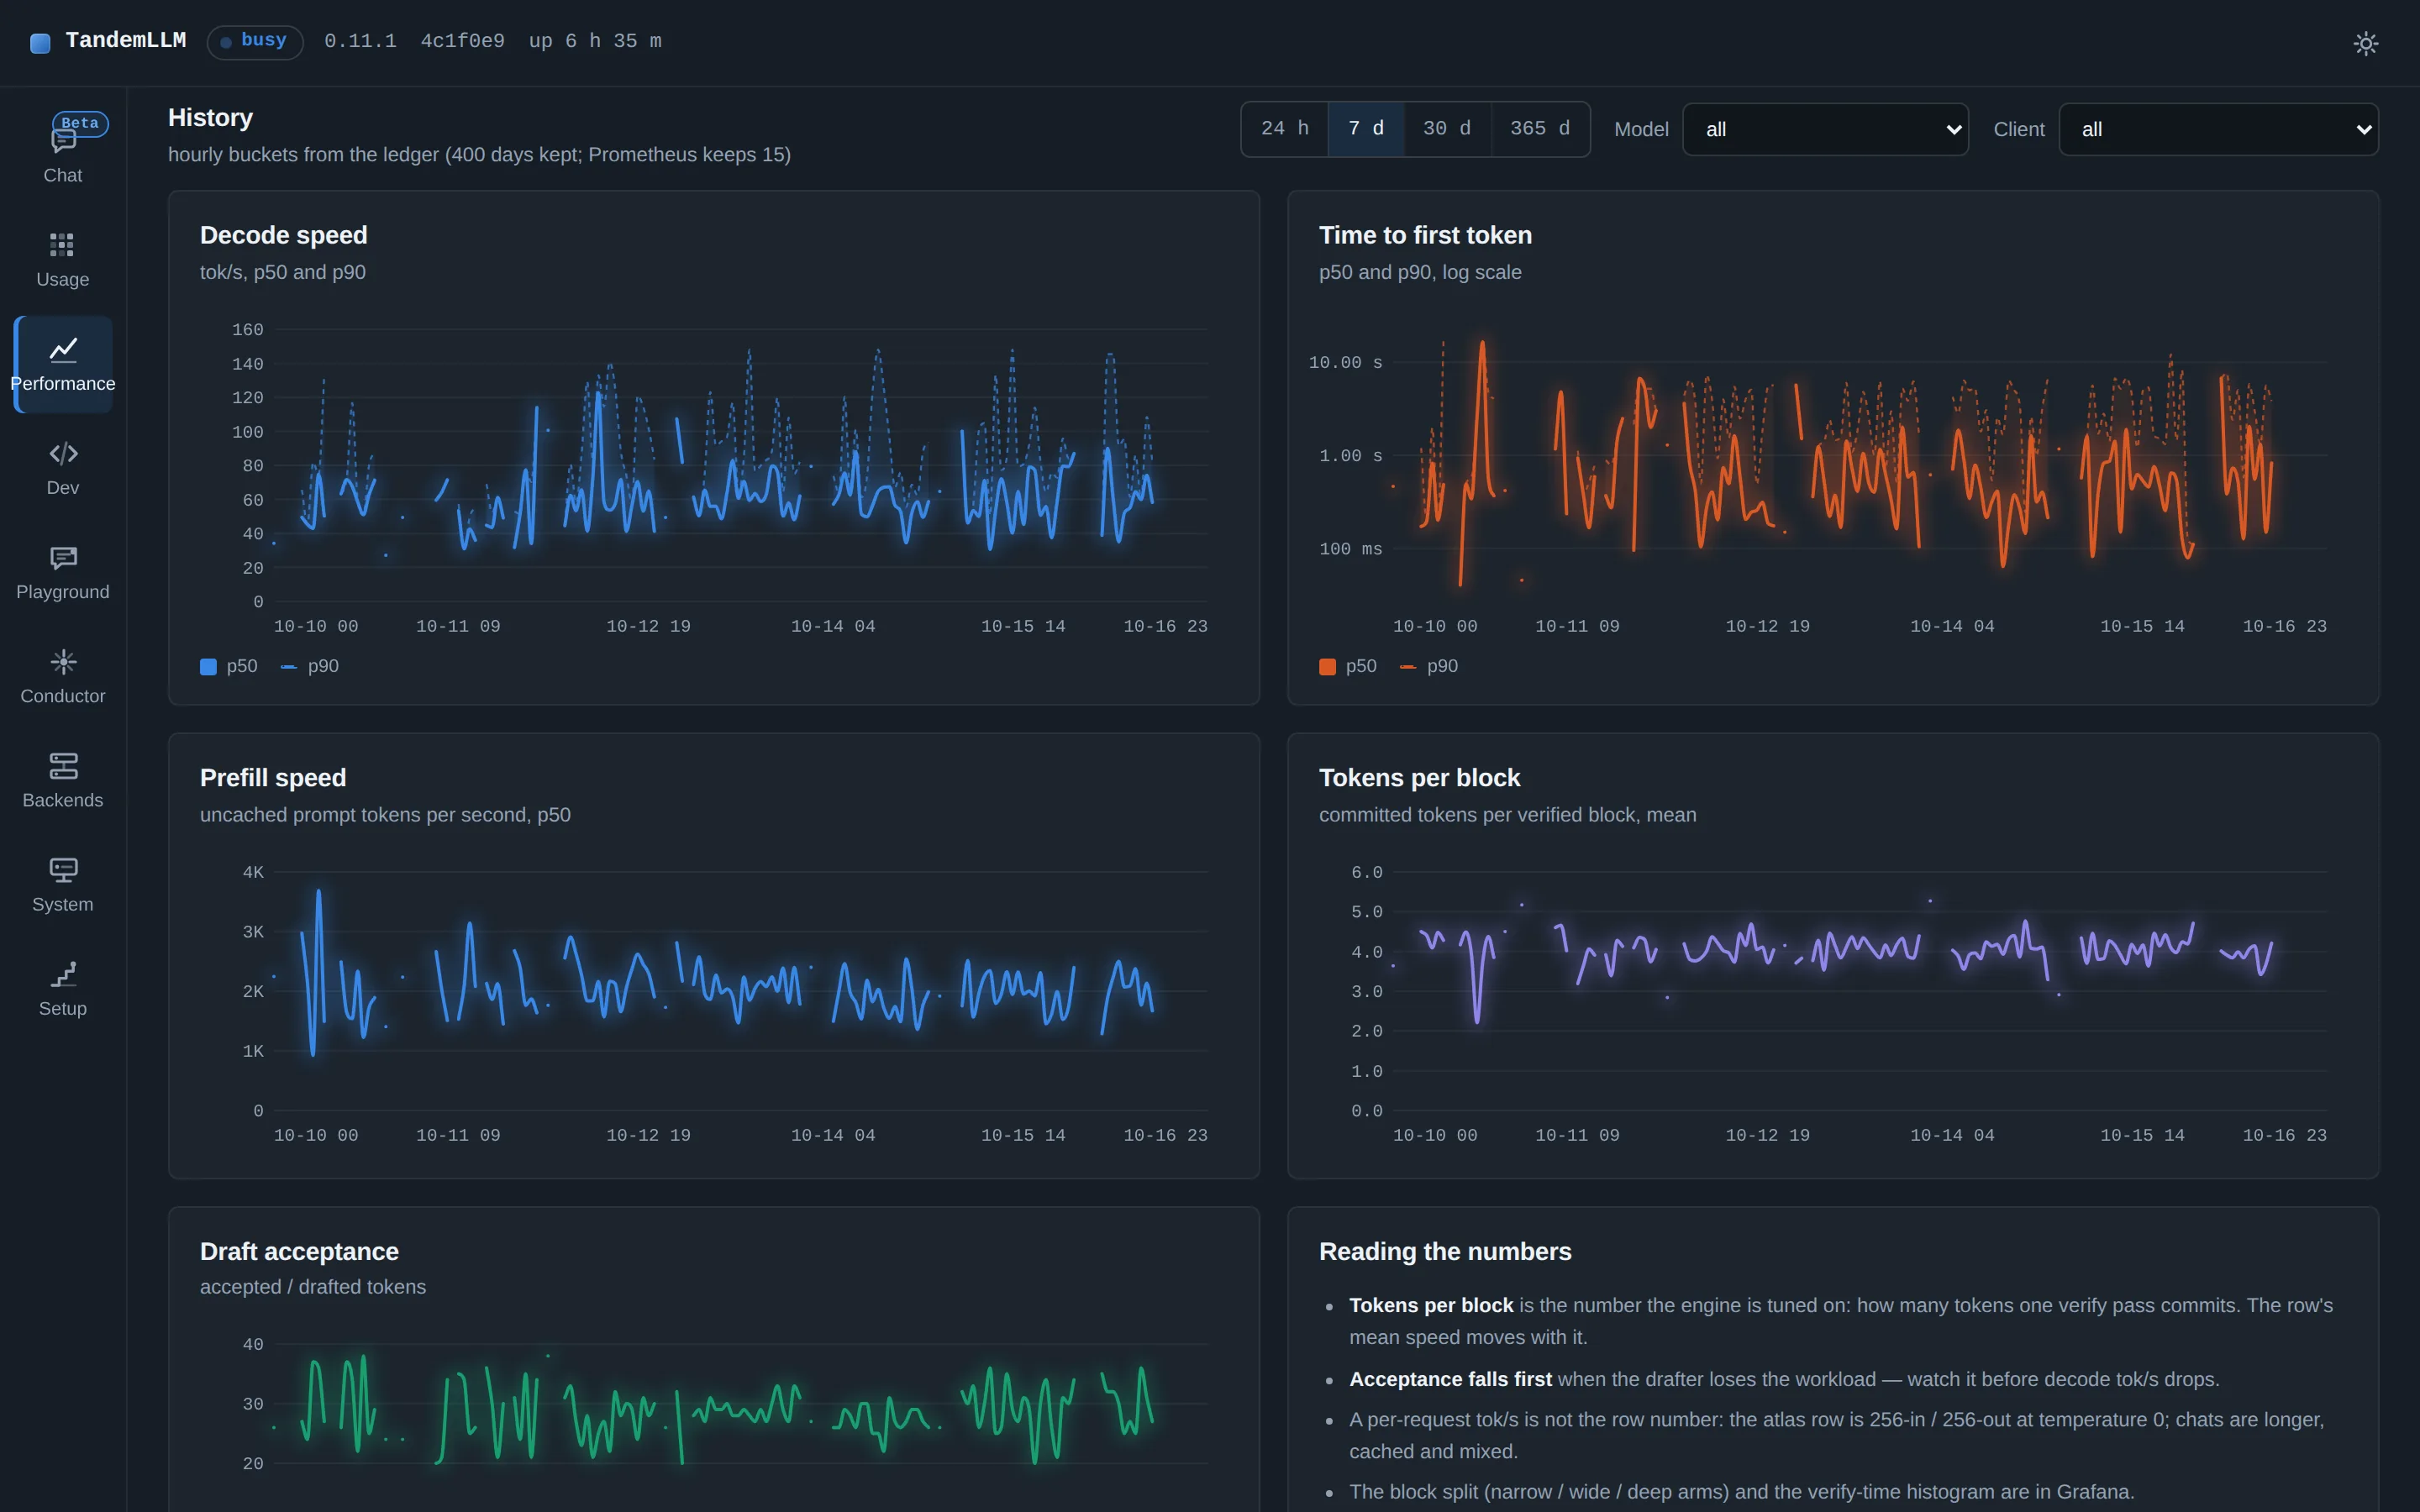Open the Model filter dropdown
The width and height of the screenshot is (2420, 1512).
[1825, 129]
